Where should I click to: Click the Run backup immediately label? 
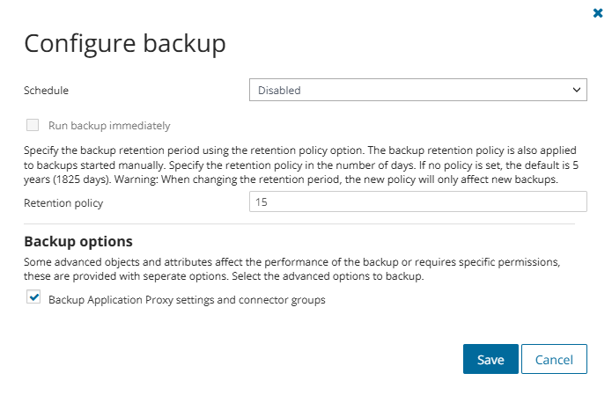[x=109, y=126]
